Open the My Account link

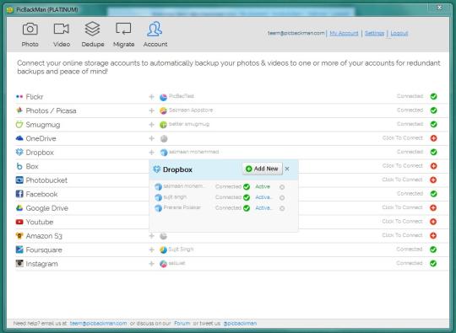tap(344, 33)
